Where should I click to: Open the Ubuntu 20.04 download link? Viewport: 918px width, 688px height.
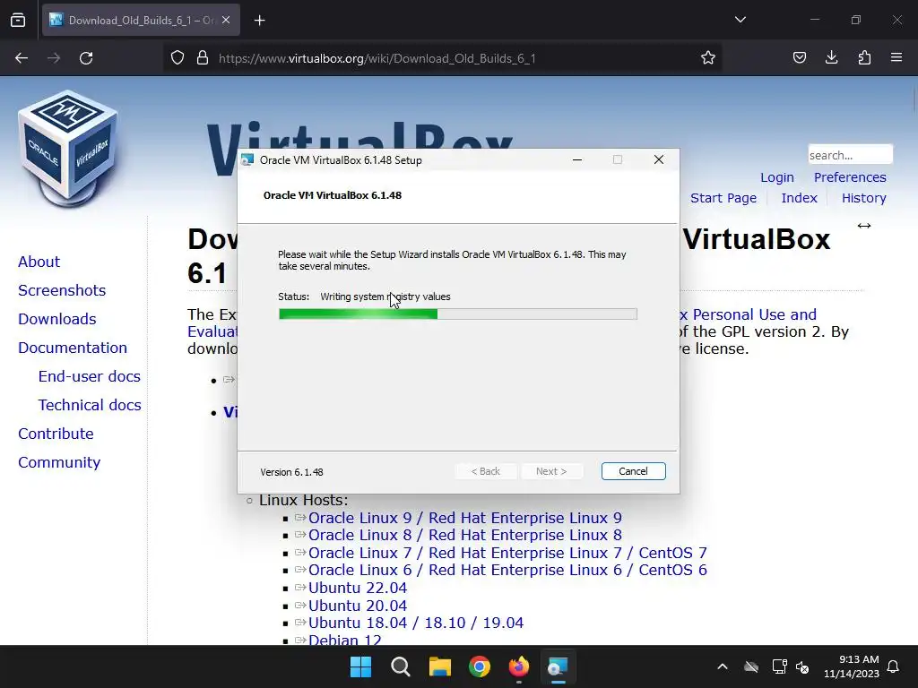pyautogui.click(x=357, y=606)
